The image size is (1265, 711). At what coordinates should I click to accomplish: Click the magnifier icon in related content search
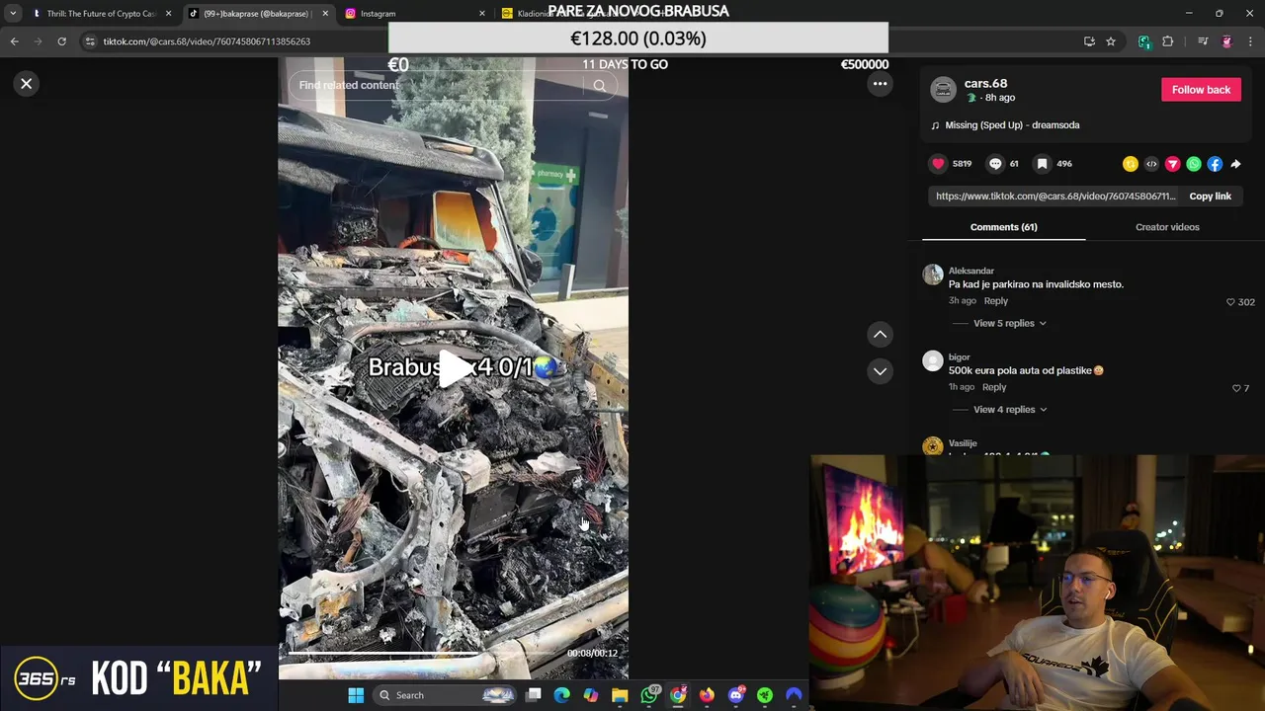[599, 86]
